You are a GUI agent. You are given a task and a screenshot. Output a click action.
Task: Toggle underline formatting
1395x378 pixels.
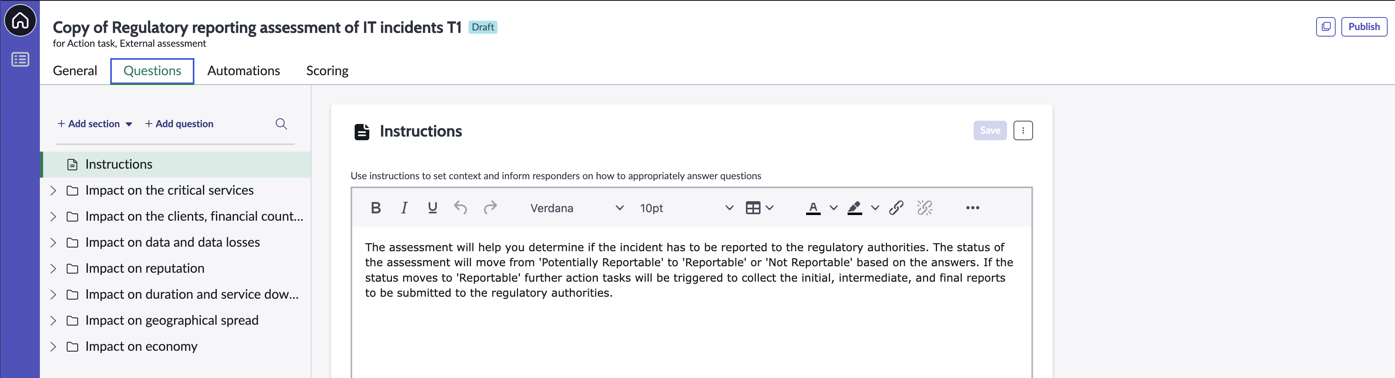click(432, 208)
